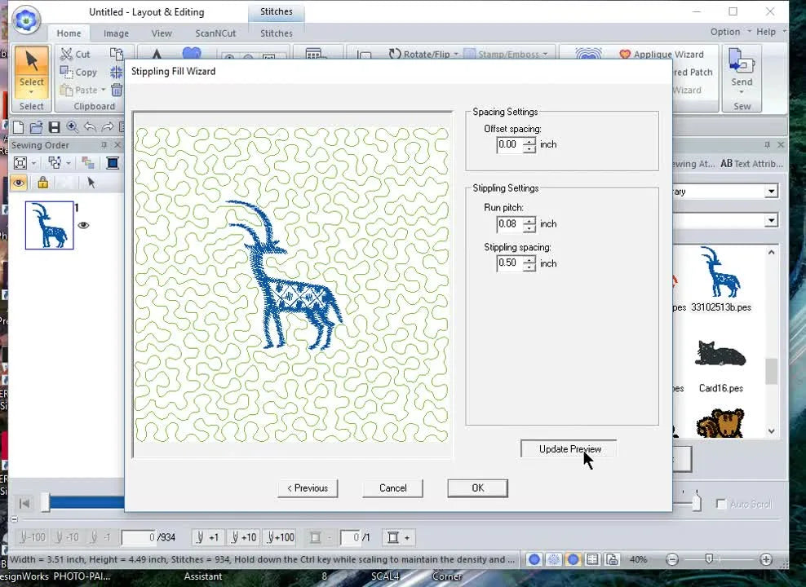Viewport: 806px width, 587px height.
Task: Click the stitch advance +100 control
Action: [x=280, y=537]
